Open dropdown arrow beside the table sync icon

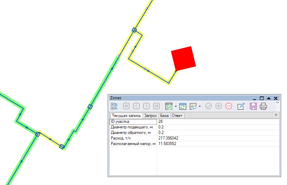176,107
